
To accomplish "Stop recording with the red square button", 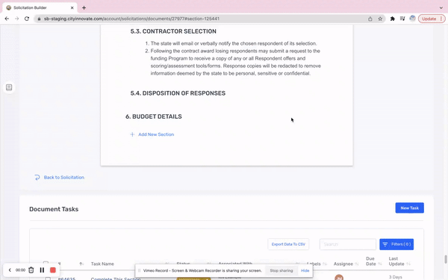I will pyautogui.click(x=53, y=270).
